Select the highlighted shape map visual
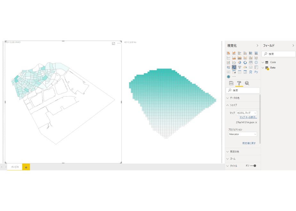The width and height of the screenshot is (296, 211). 234,67
